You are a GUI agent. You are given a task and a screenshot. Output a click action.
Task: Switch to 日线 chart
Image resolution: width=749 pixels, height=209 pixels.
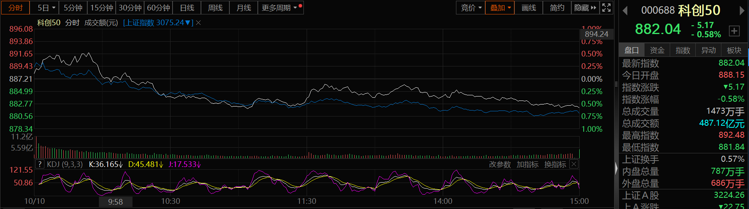tap(187, 8)
